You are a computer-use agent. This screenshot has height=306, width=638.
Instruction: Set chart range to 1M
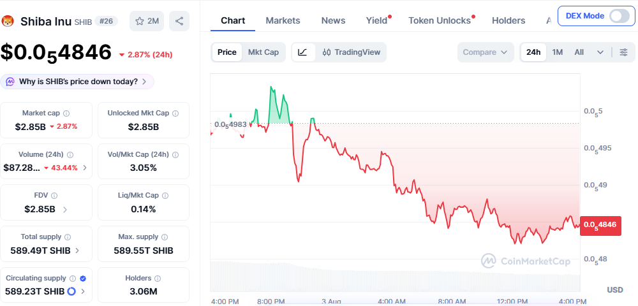(558, 52)
